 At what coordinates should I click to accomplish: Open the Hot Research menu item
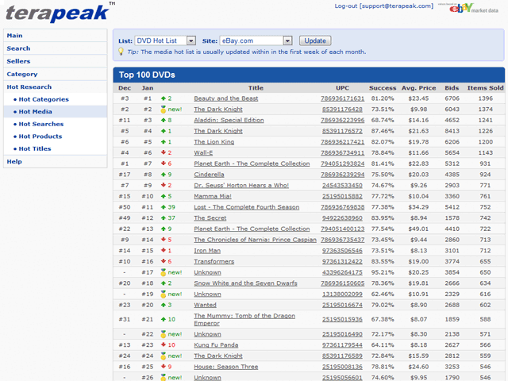click(55, 87)
